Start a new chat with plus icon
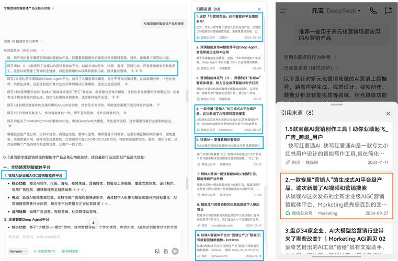 [x=388, y=10]
